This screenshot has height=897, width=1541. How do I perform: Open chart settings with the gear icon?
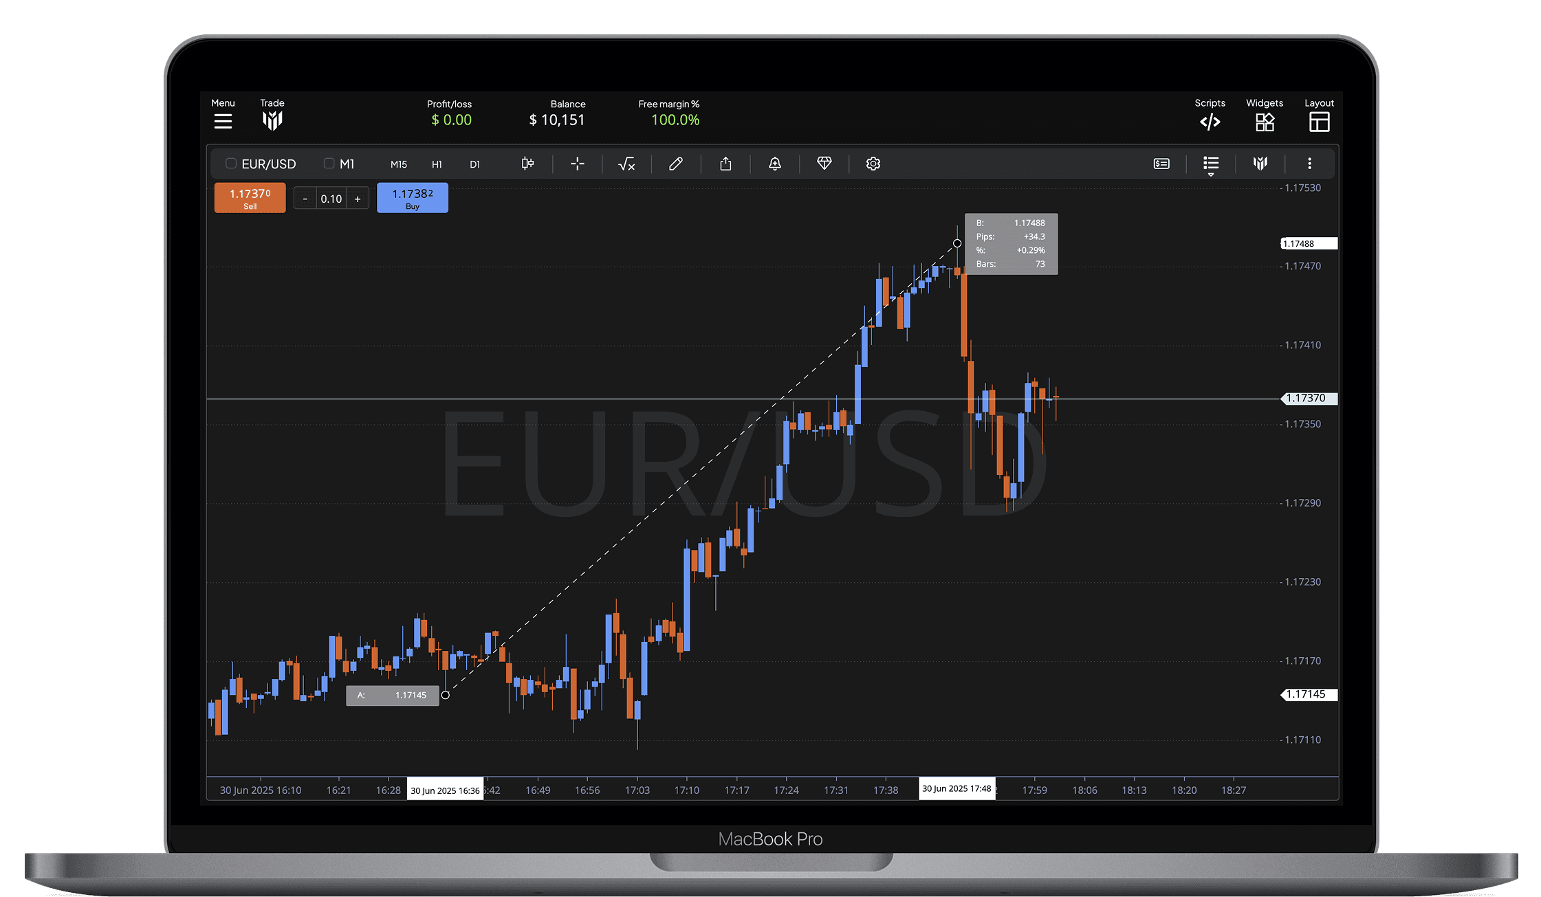click(x=873, y=164)
